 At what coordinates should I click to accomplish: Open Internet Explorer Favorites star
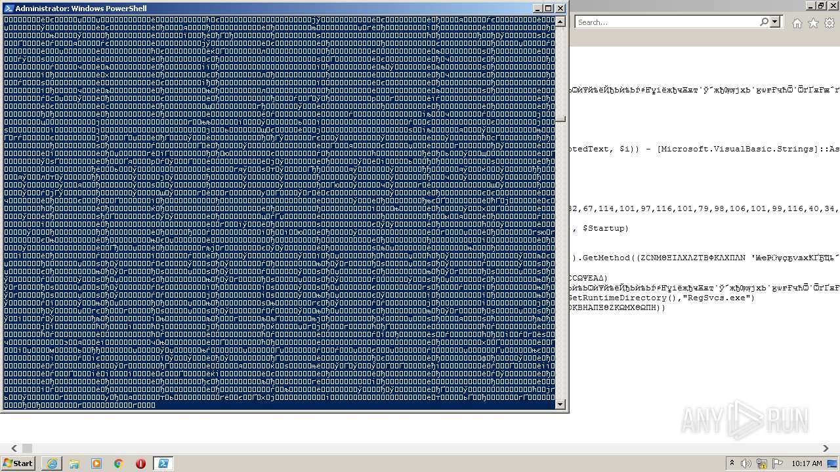point(813,23)
